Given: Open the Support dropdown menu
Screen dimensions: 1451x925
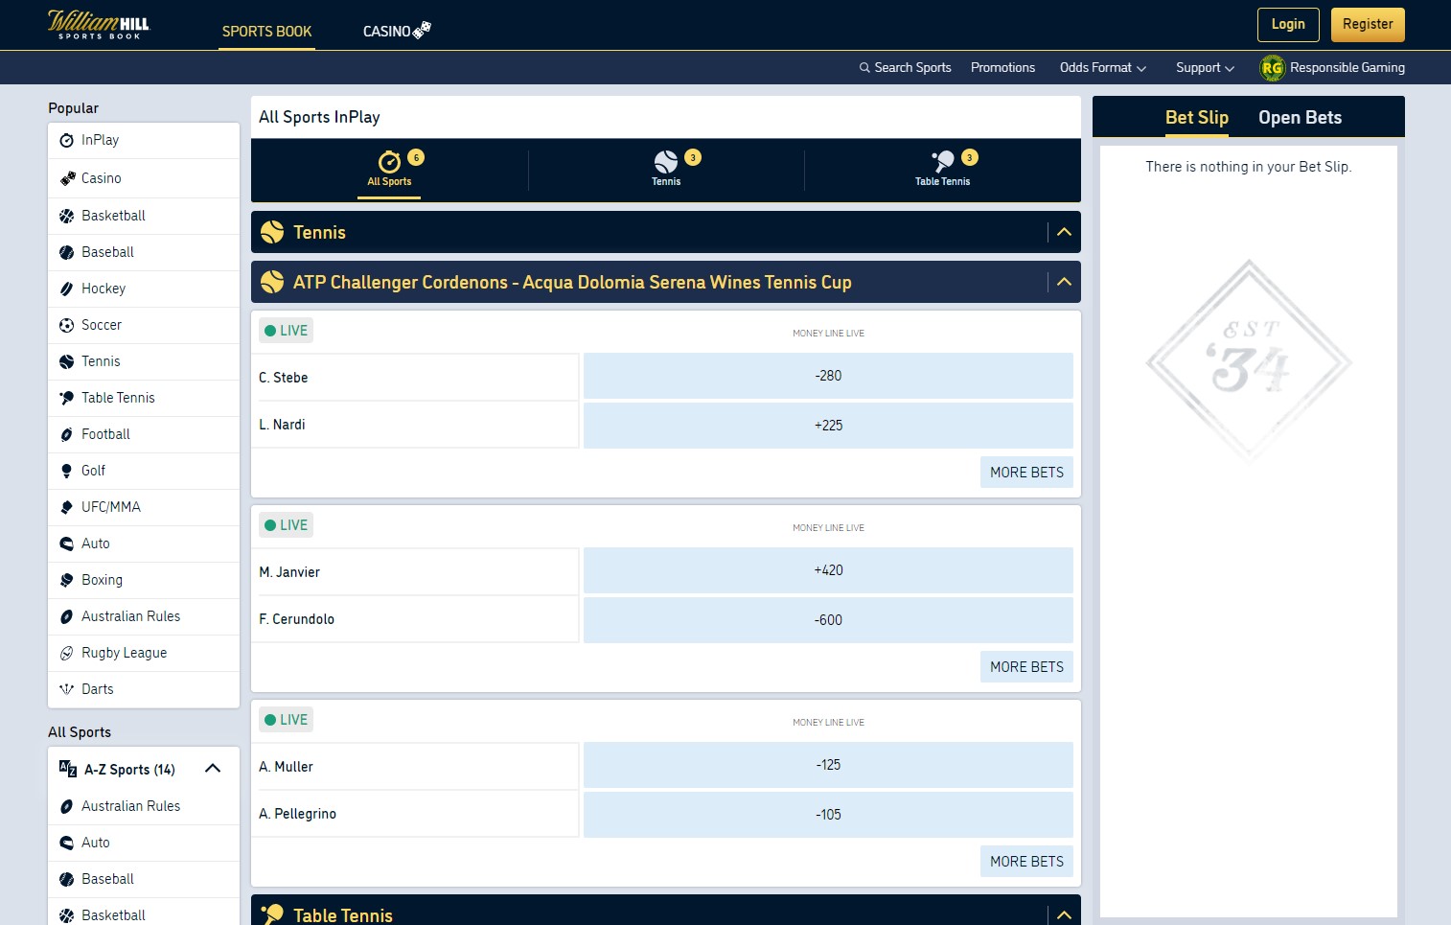Looking at the screenshot, I should pos(1205,68).
